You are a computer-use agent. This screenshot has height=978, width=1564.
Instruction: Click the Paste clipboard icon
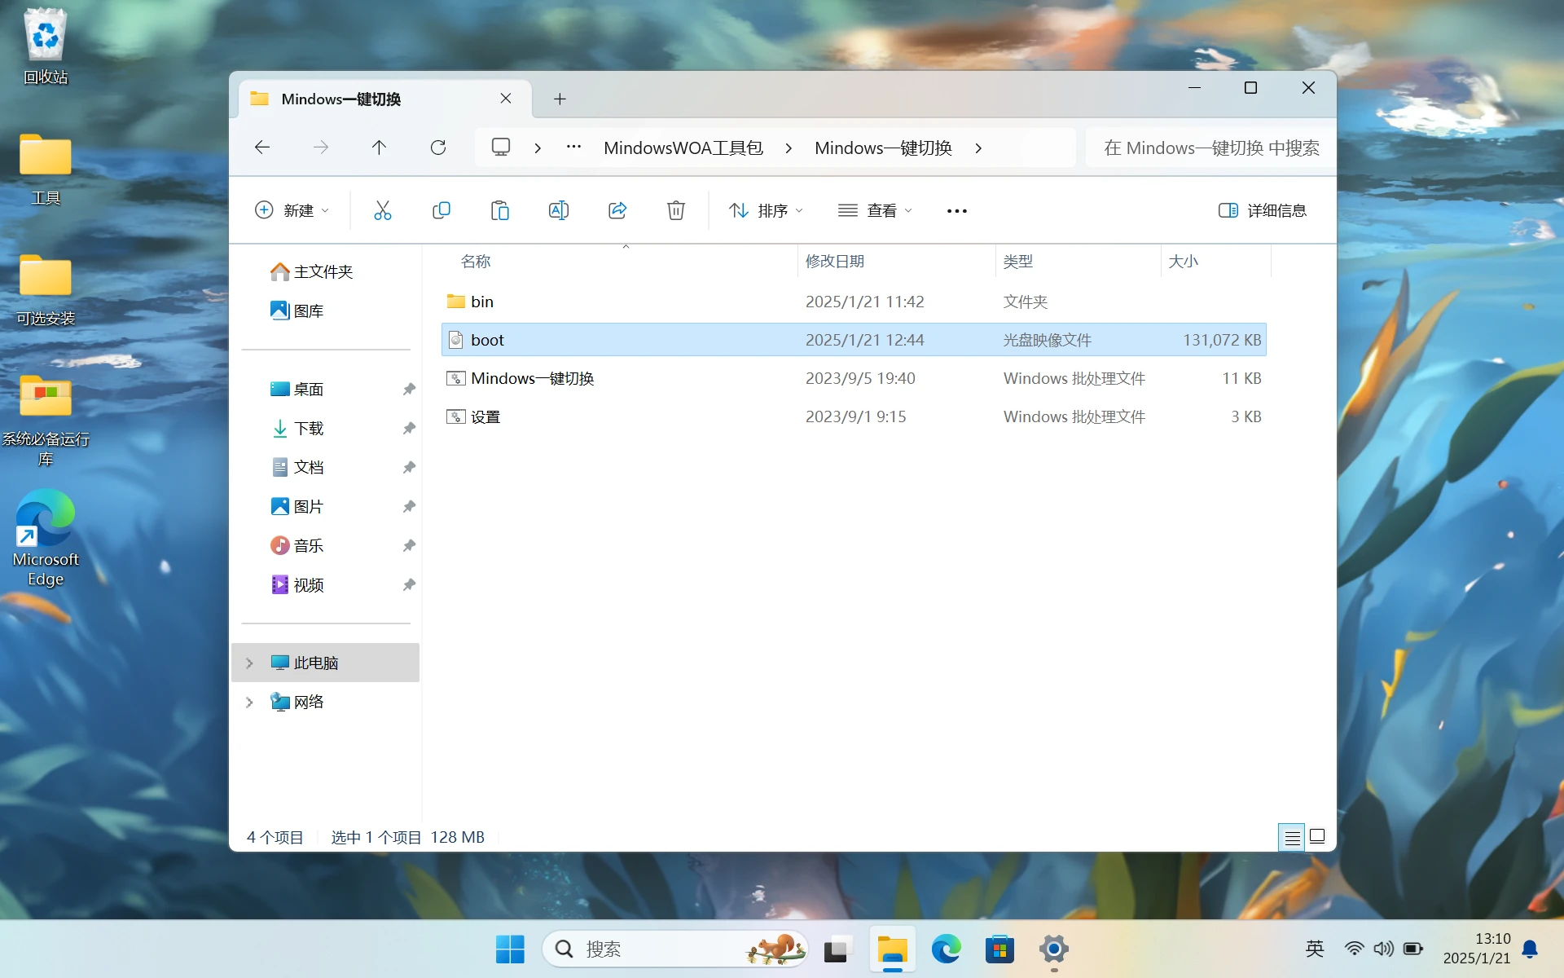[499, 210]
